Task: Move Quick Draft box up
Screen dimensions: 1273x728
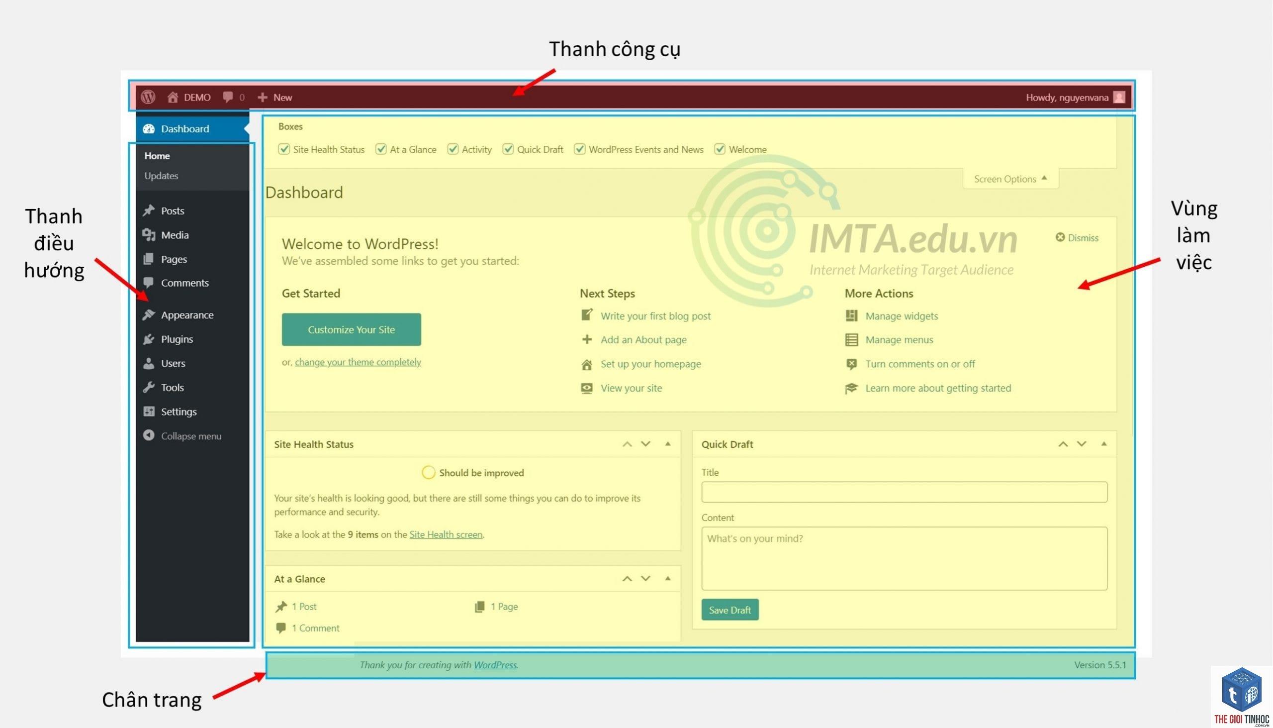Action: pos(1064,444)
